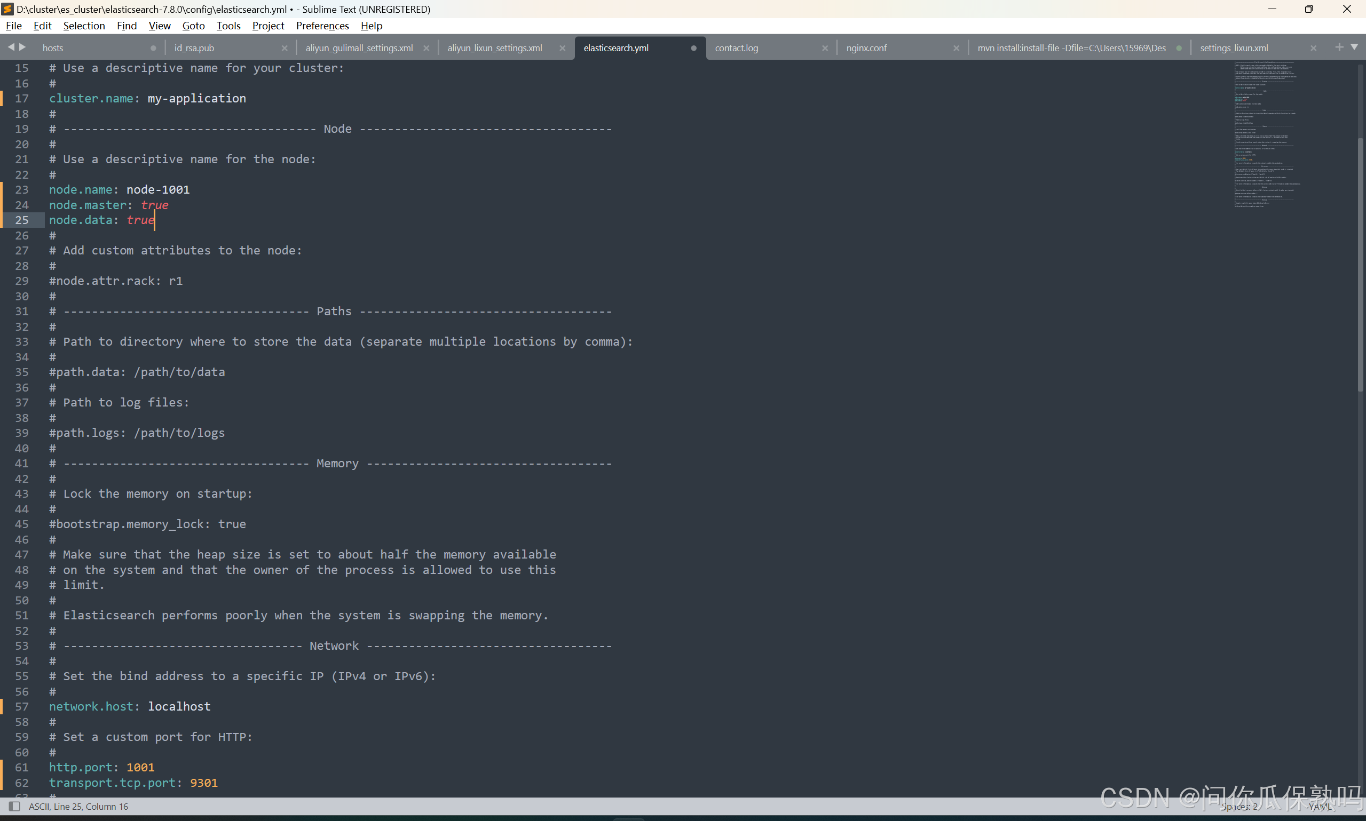Open the YAML syntax selector
The width and height of the screenshot is (1366, 821).
tap(1320, 807)
